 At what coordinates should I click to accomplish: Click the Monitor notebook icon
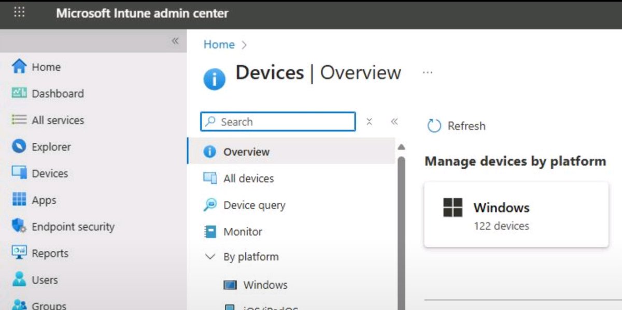(209, 231)
